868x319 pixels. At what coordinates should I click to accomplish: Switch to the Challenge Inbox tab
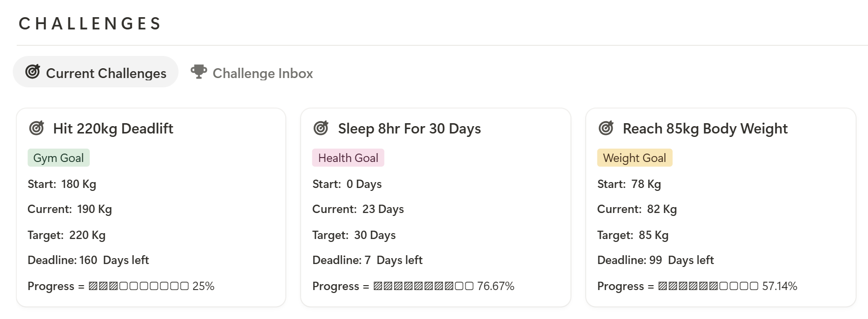252,72
